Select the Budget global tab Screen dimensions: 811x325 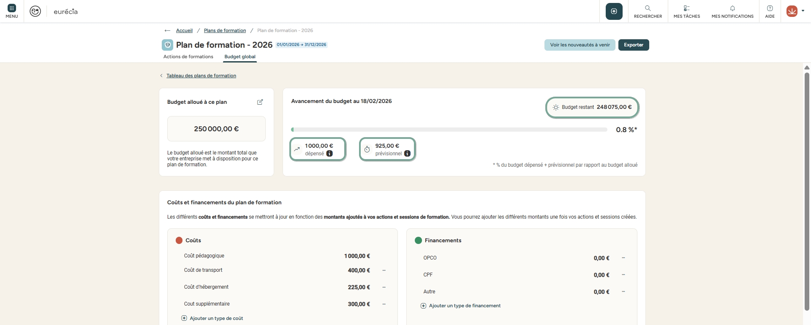tap(239, 57)
